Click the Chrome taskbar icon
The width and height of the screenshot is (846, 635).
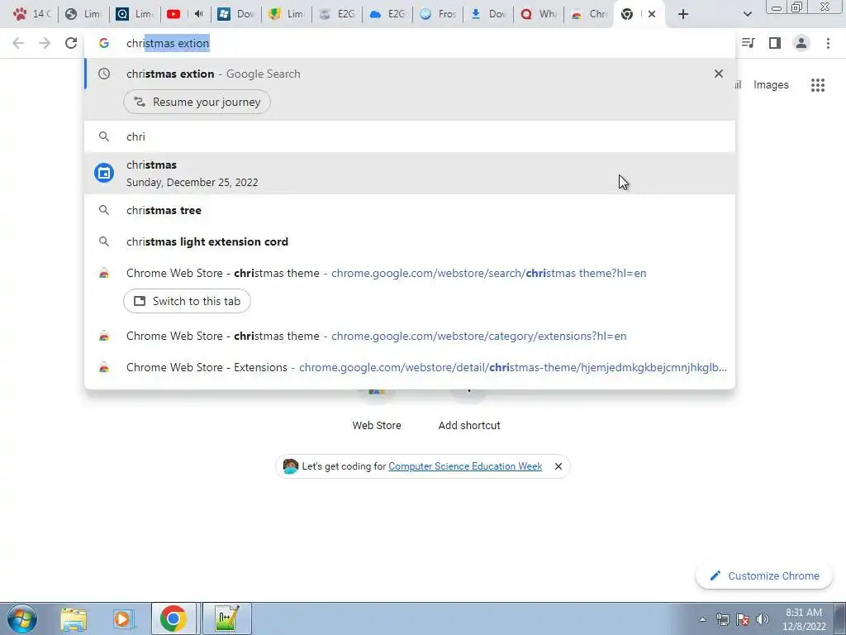tap(173, 618)
